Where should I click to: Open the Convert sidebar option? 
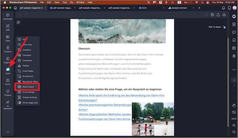[x=8, y=49]
